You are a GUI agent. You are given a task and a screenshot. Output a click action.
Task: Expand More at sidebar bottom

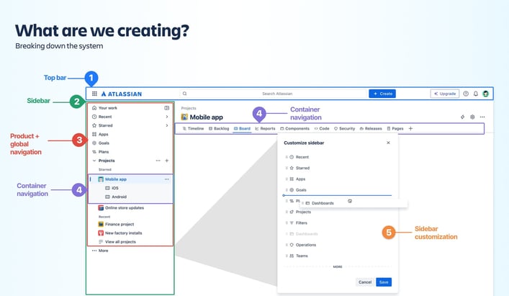tap(100, 251)
